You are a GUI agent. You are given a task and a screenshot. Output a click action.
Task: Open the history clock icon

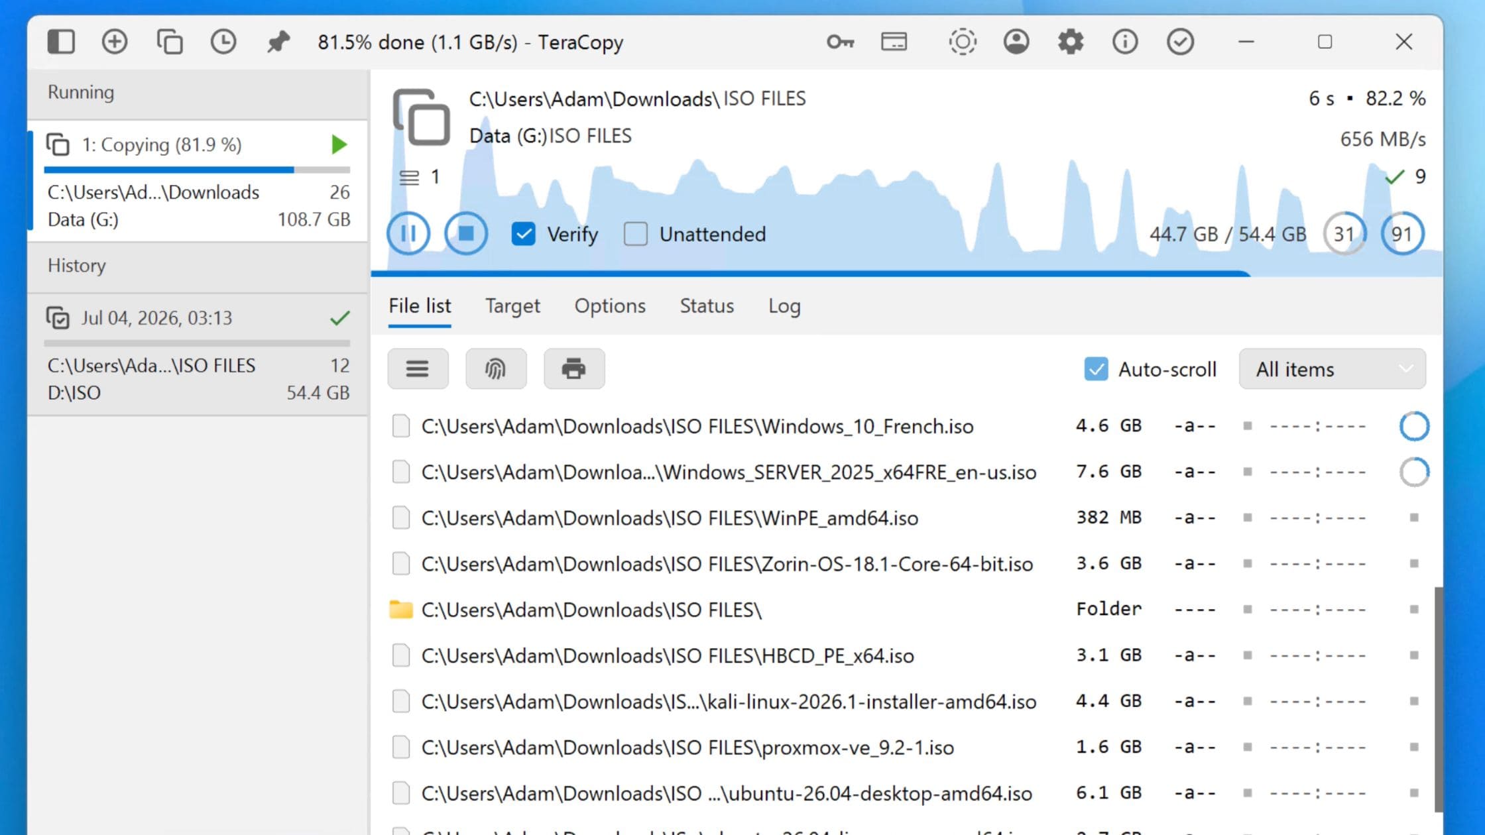223,42
